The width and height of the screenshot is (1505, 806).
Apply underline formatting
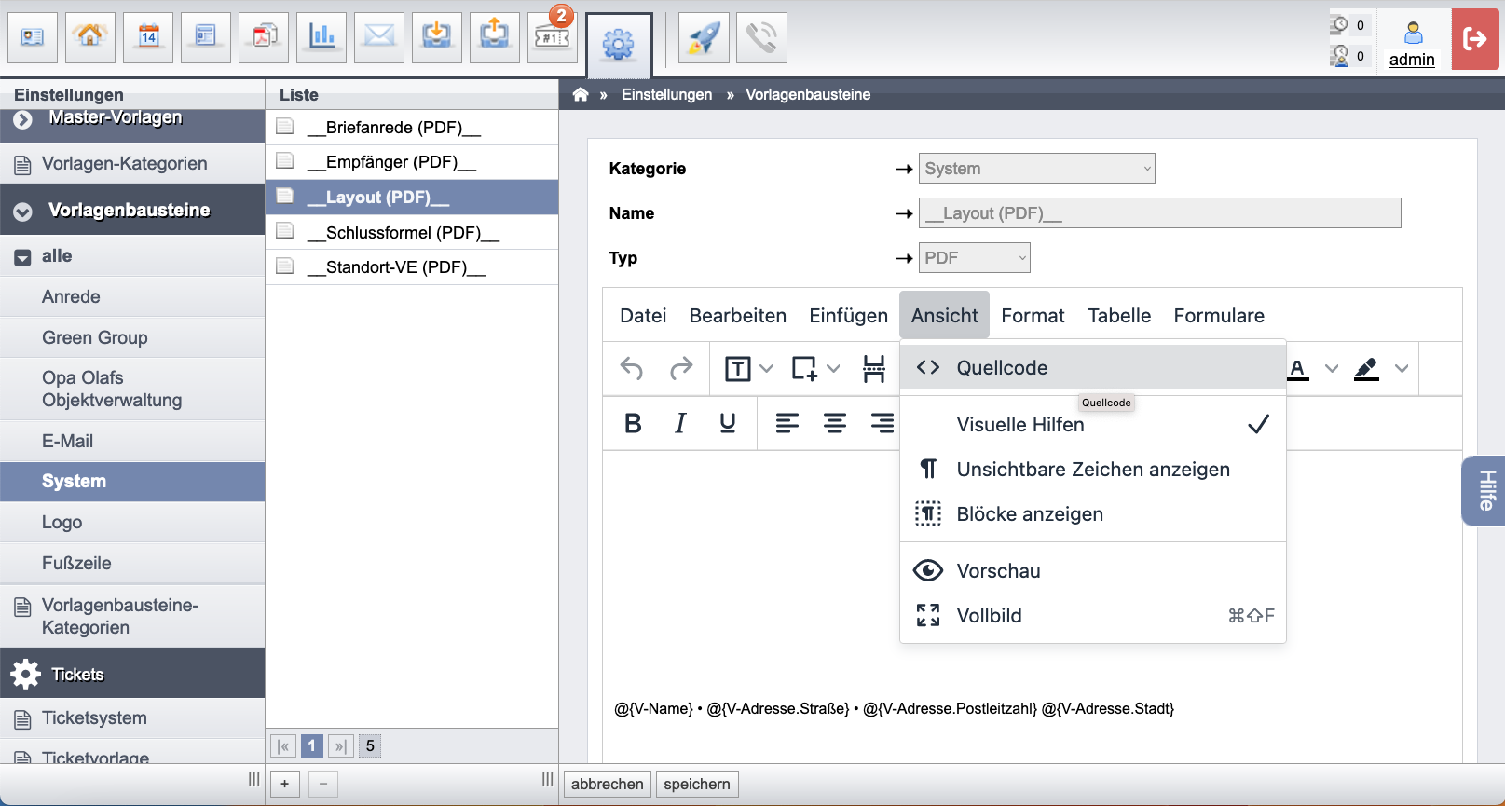tap(728, 423)
